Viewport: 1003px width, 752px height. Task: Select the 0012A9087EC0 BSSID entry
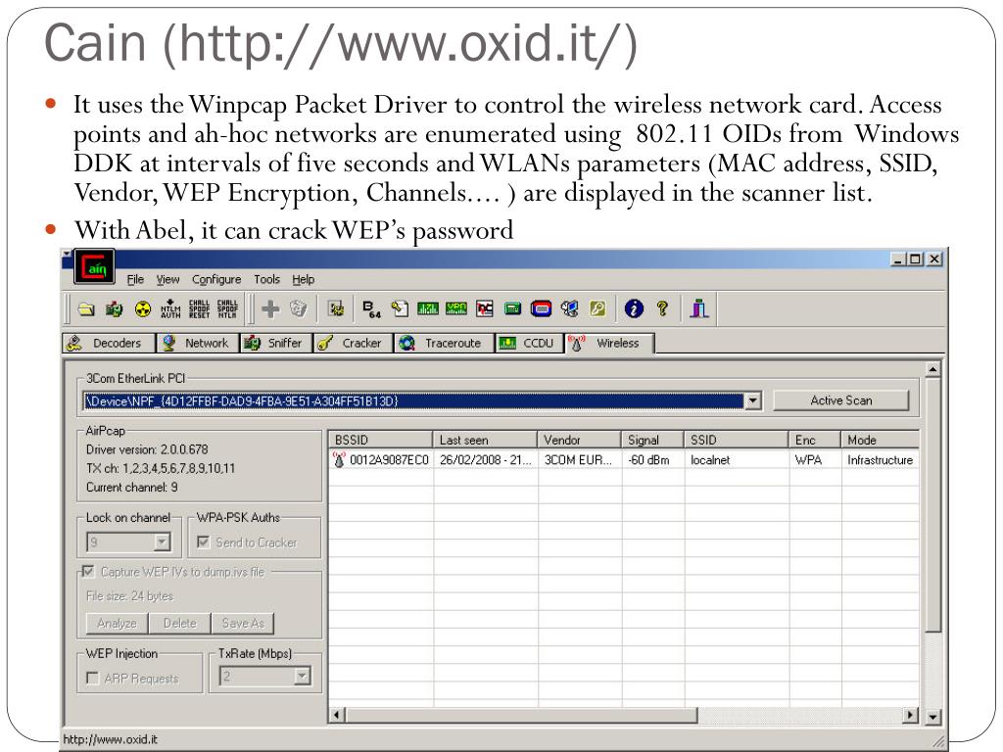(x=389, y=460)
